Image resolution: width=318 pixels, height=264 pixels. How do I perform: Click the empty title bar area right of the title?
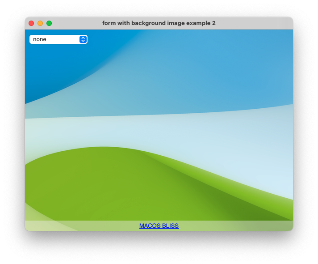[255, 23]
